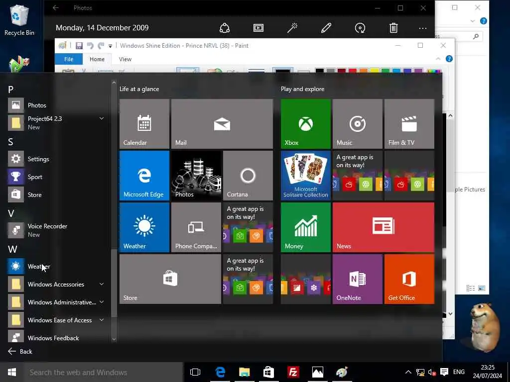Open the Film & TV tile
This screenshot has width=510, height=382.
click(x=409, y=124)
